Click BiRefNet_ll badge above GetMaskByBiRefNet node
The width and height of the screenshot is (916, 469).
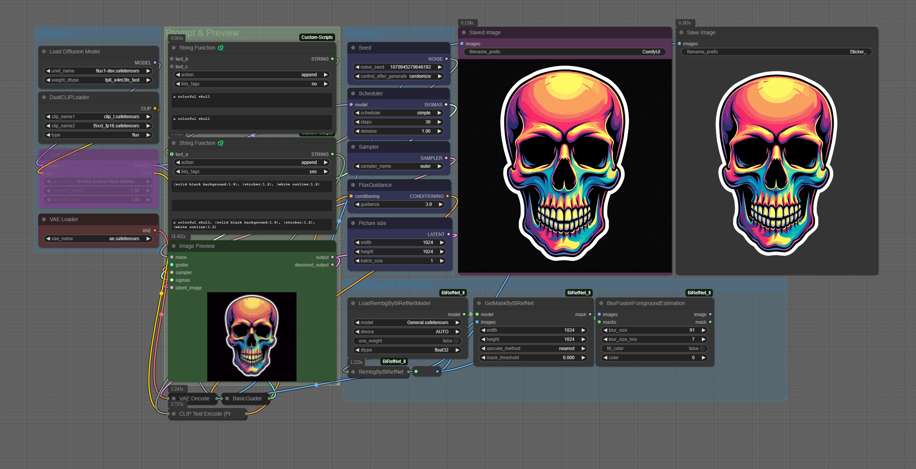pyautogui.click(x=579, y=293)
